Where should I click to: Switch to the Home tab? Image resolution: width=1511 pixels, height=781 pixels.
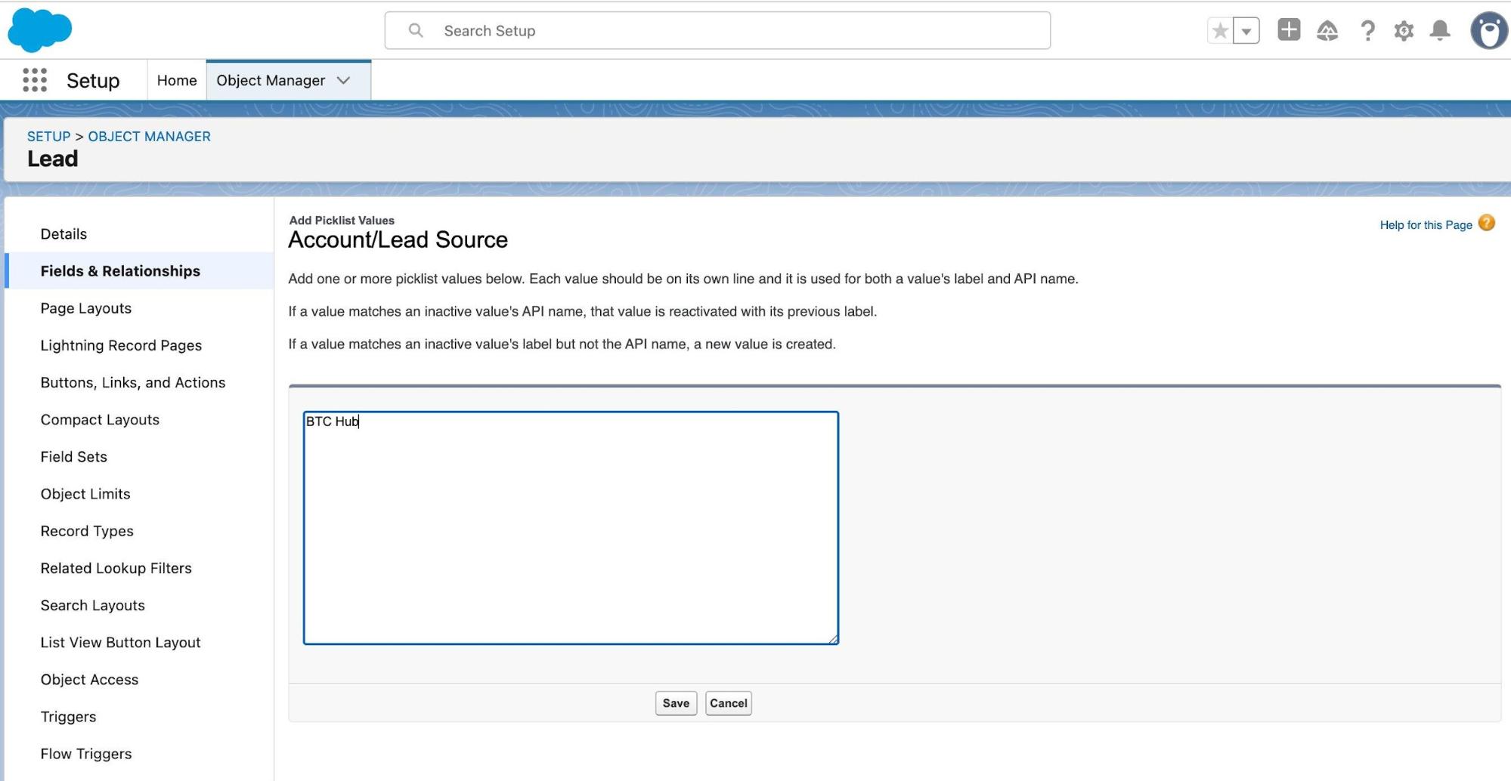(177, 80)
